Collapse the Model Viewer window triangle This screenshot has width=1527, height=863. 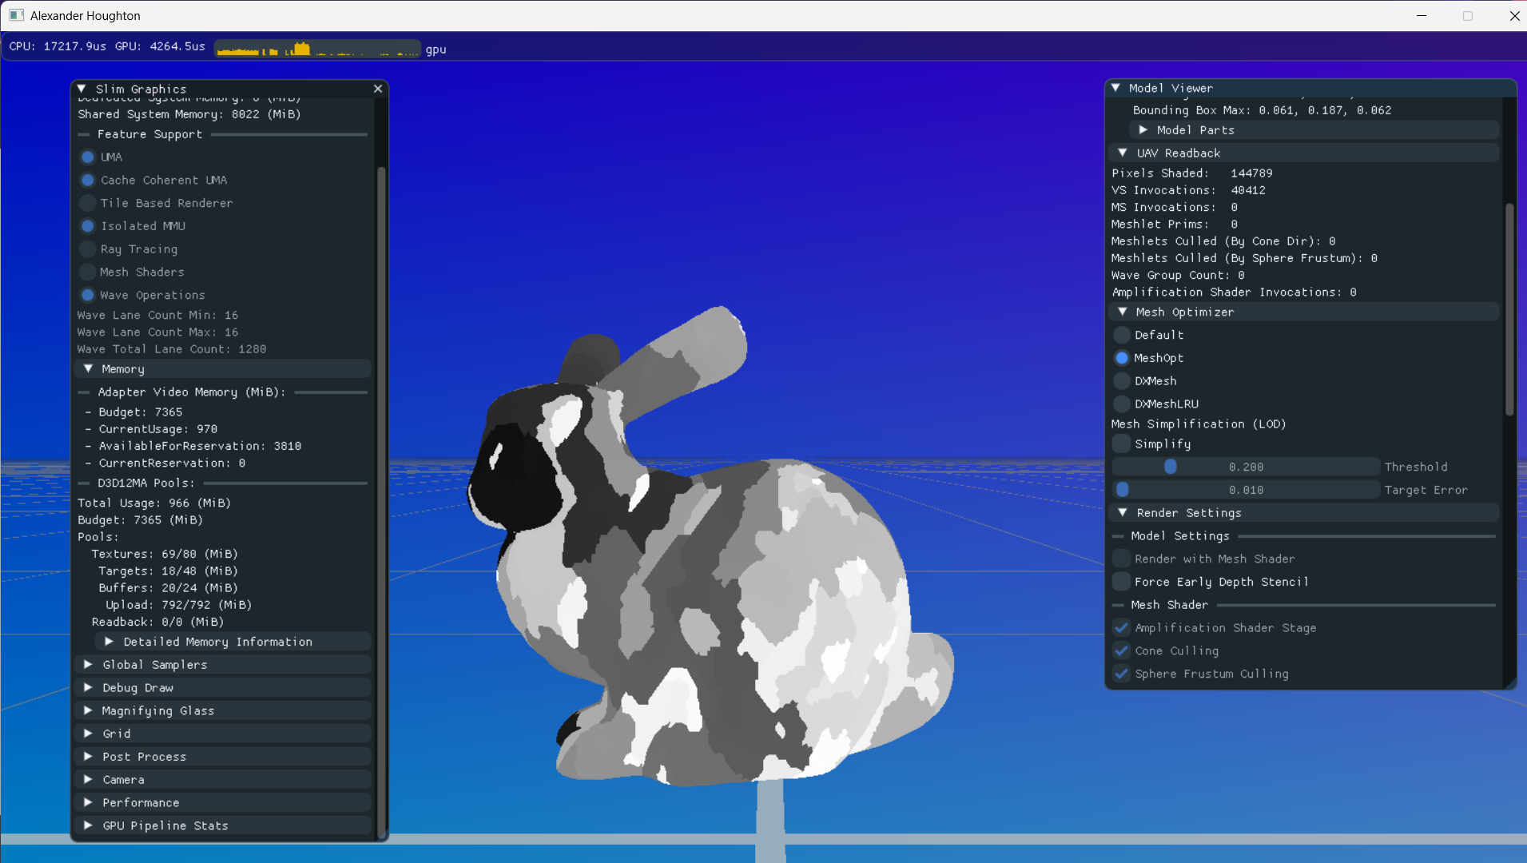1116,88
